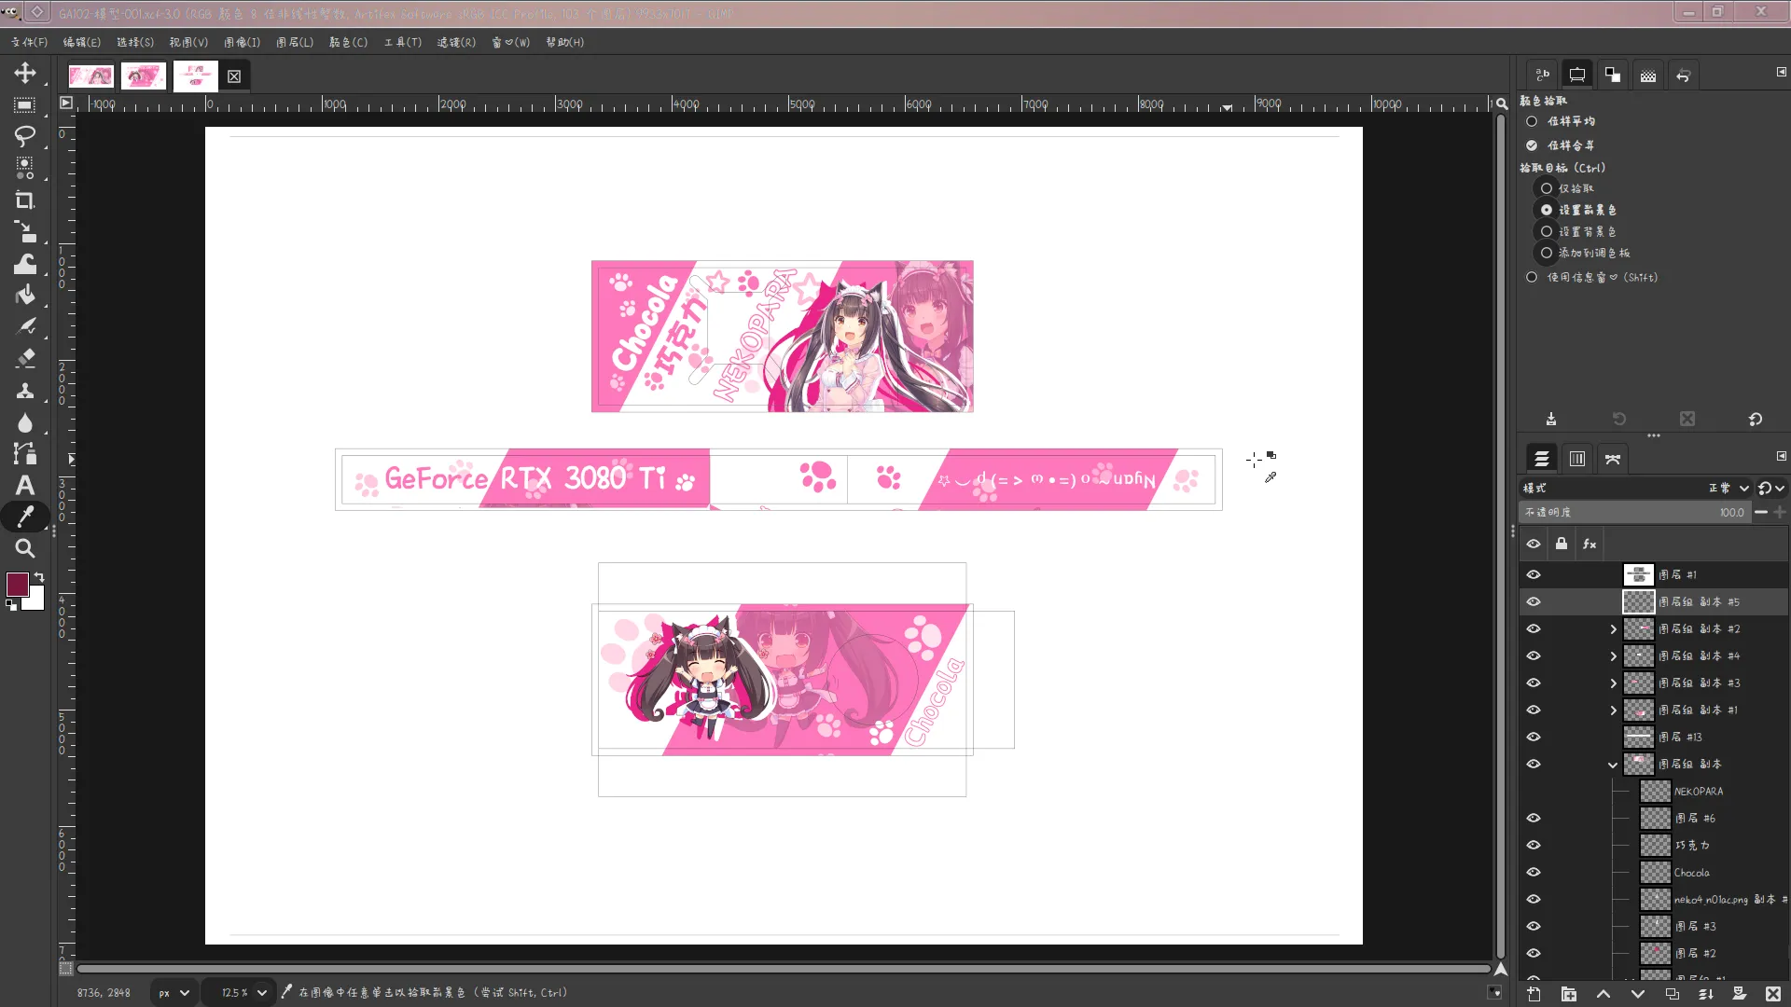The height and width of the screenshot is (1007, 1791).
Task: Open the foreground color swatch
Action: (17, 585)
